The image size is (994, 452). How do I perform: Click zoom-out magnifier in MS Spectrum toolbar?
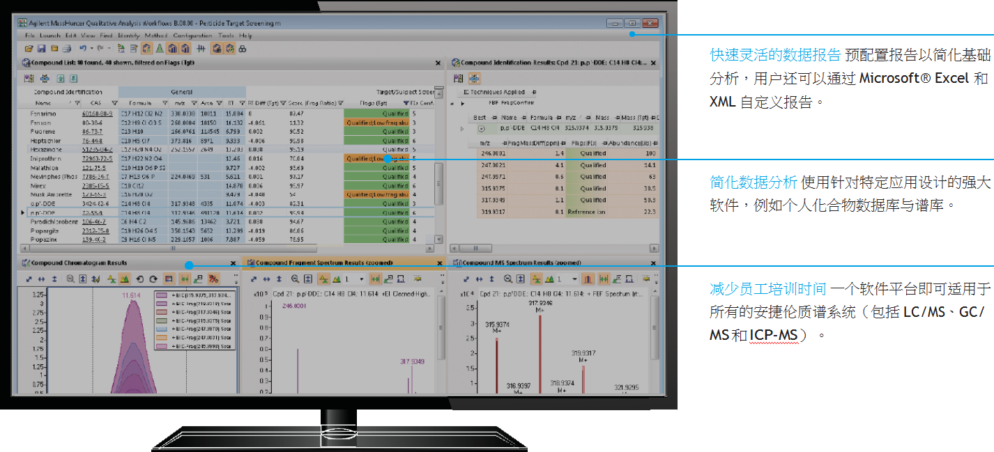coord(508,279)
